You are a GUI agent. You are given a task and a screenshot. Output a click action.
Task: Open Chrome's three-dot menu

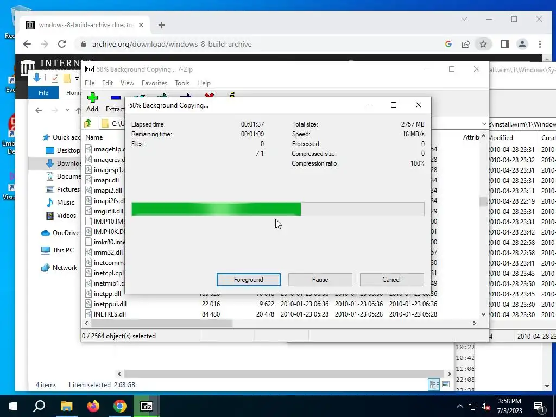[x=540, y=44]
